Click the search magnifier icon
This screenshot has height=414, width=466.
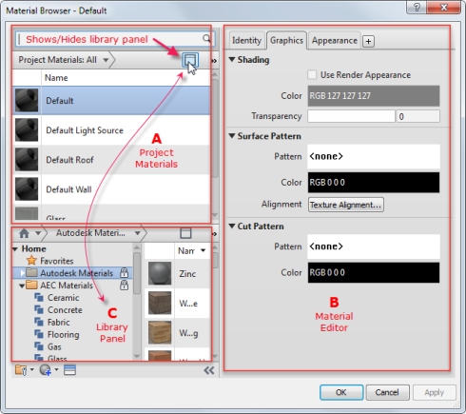206,38
